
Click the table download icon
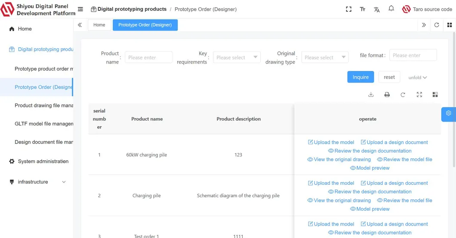click(371, 95)
